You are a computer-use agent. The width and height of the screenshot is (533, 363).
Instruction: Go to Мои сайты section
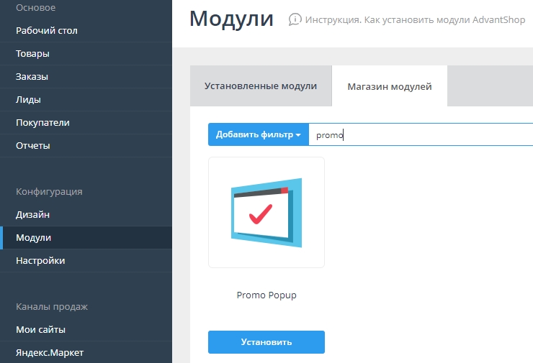41,330
